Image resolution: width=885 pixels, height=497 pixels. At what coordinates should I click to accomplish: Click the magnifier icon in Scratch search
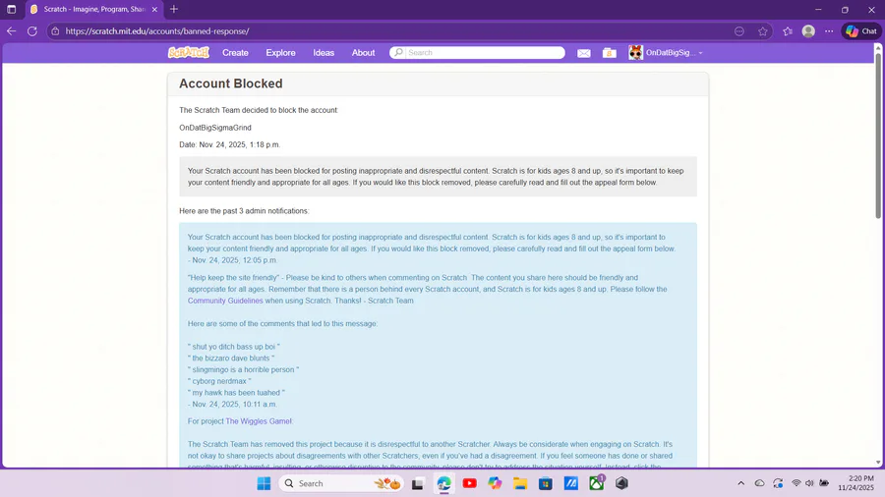398,52
